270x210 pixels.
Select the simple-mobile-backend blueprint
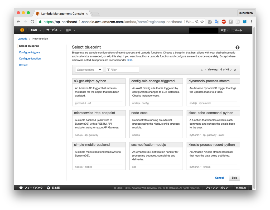pos(99,156)
